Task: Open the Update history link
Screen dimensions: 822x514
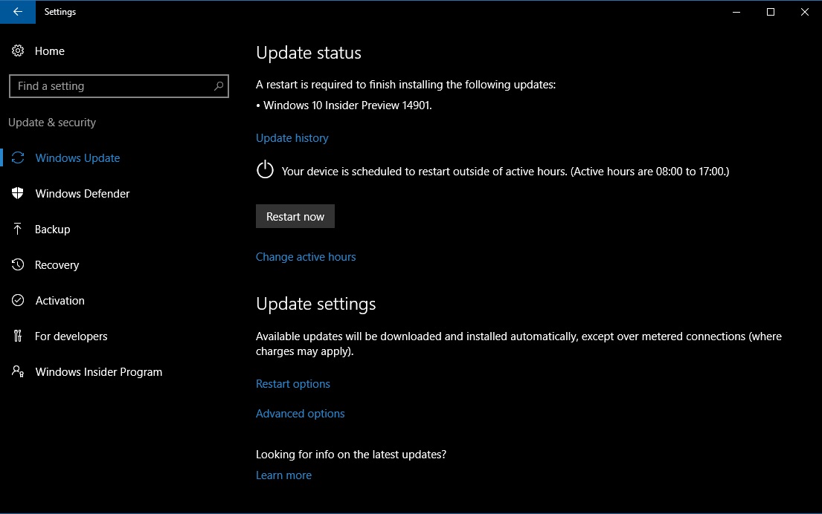Action: pos(292,137)
